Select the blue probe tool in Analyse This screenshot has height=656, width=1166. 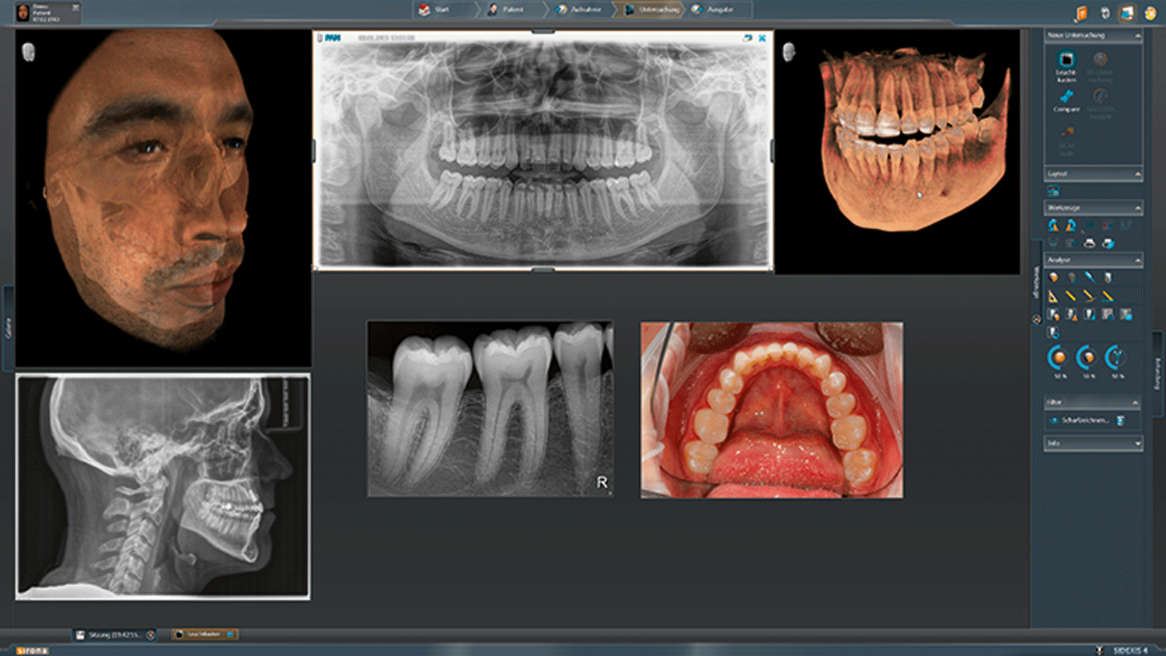pyautogui.click(x=1089, y=277)
